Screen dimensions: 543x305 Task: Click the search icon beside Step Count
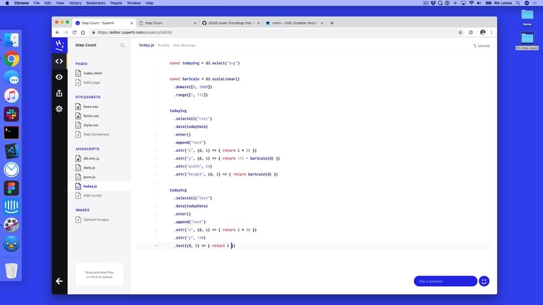(123, 46)
